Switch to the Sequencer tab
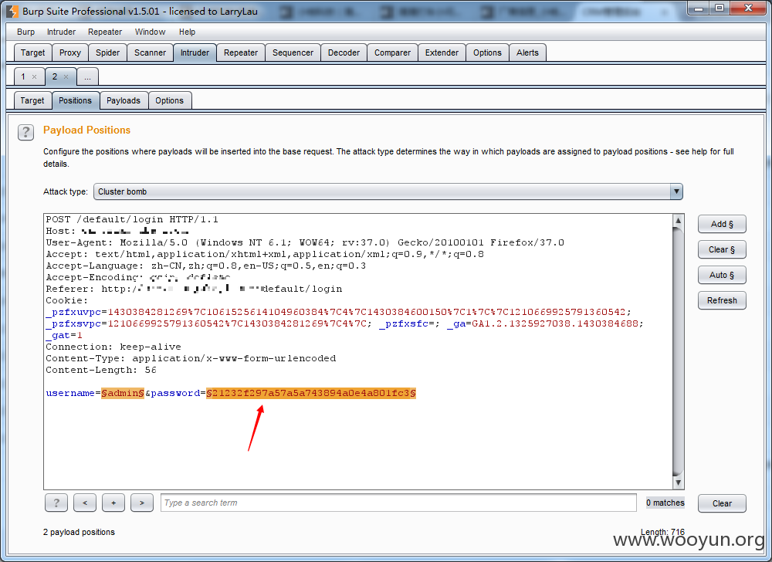This screenshot has height=562, width=772. (293, 52)
